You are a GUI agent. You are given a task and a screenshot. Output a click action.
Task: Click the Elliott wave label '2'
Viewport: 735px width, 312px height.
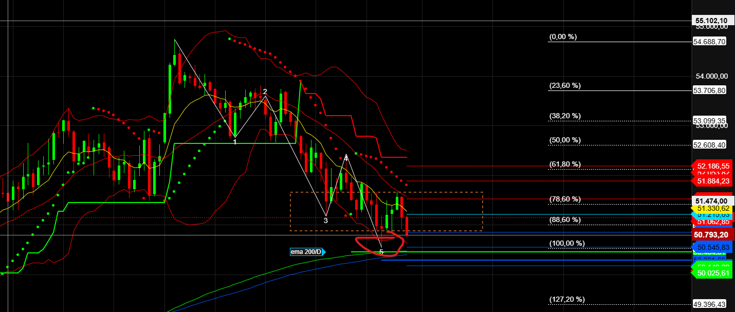(265, 91)
